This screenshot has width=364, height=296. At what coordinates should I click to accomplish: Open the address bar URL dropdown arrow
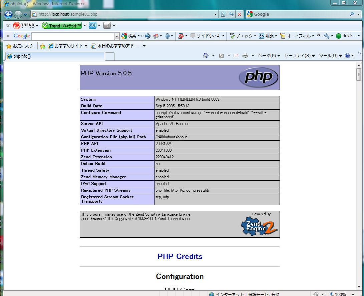tap(216, 14)
